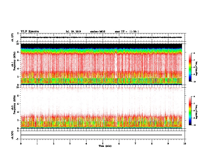
Task: Click the ch.1 color bar log(PSD) label
Action: coord(196,68)
